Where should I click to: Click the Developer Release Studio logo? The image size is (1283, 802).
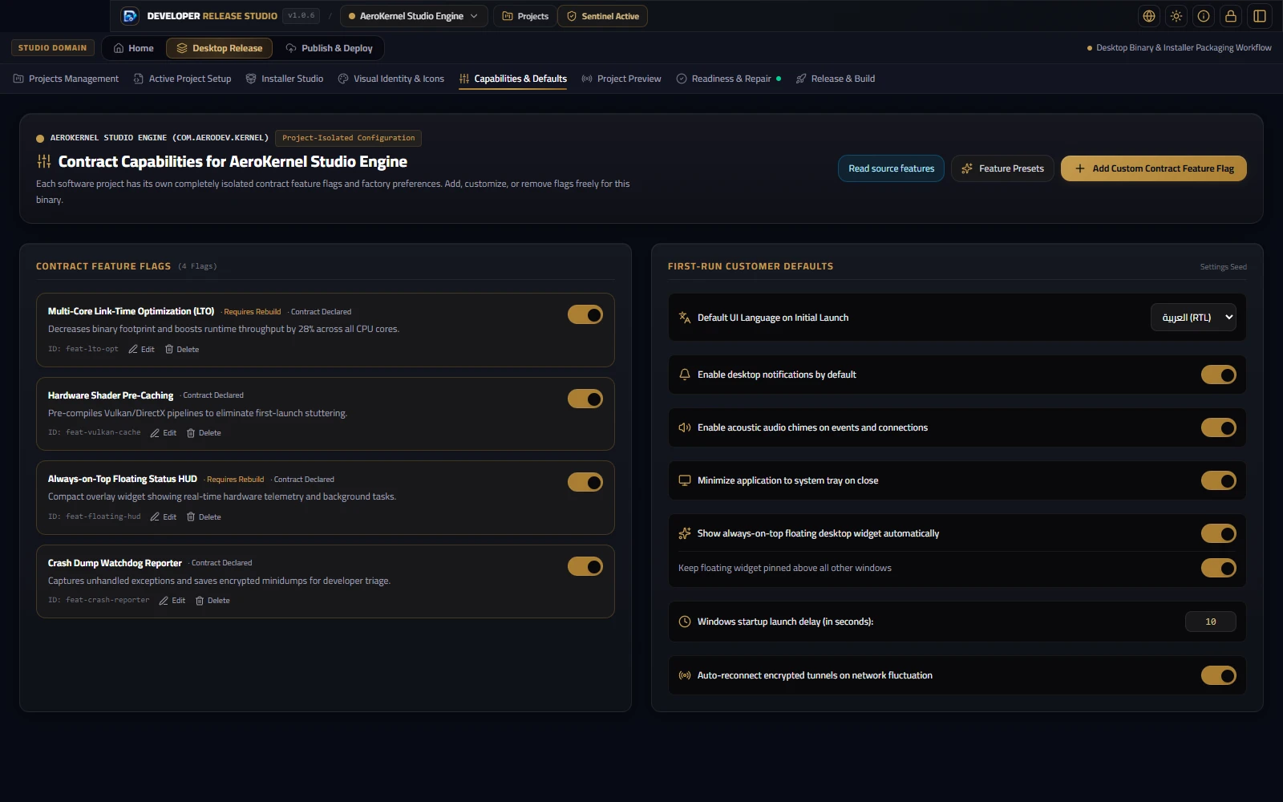point(130,16)
